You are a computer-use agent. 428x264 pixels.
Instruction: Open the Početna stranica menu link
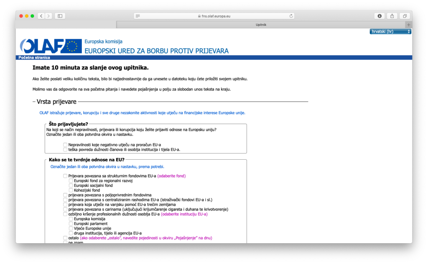point(34,58)
